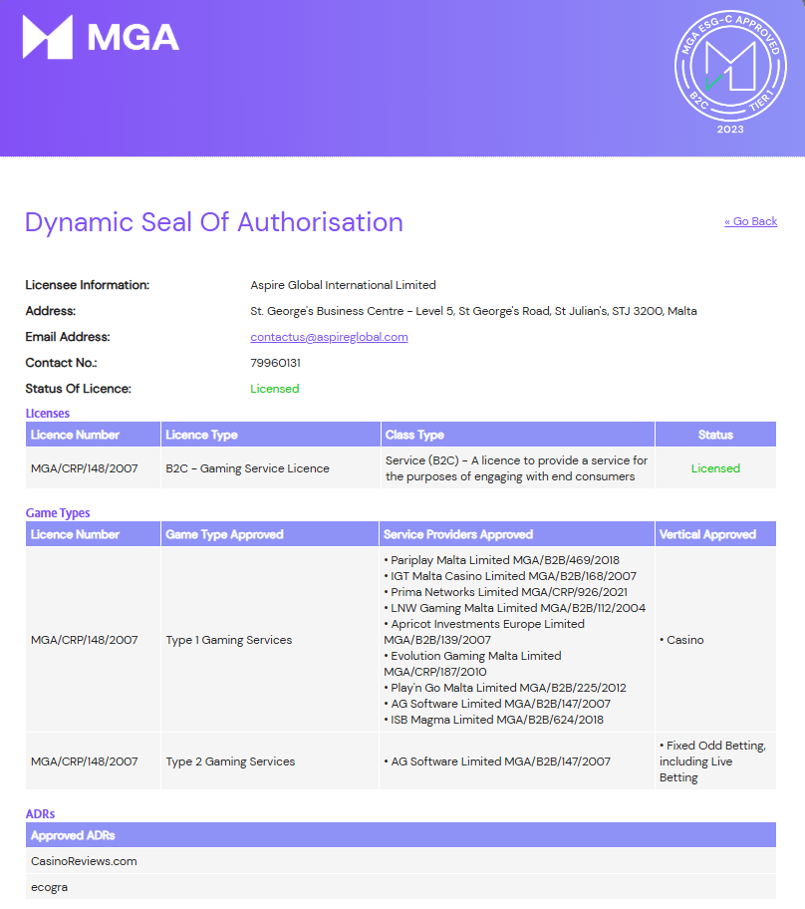Select the IGT Malta Casino Limited entry
The image size is (805, 909).
510,576
